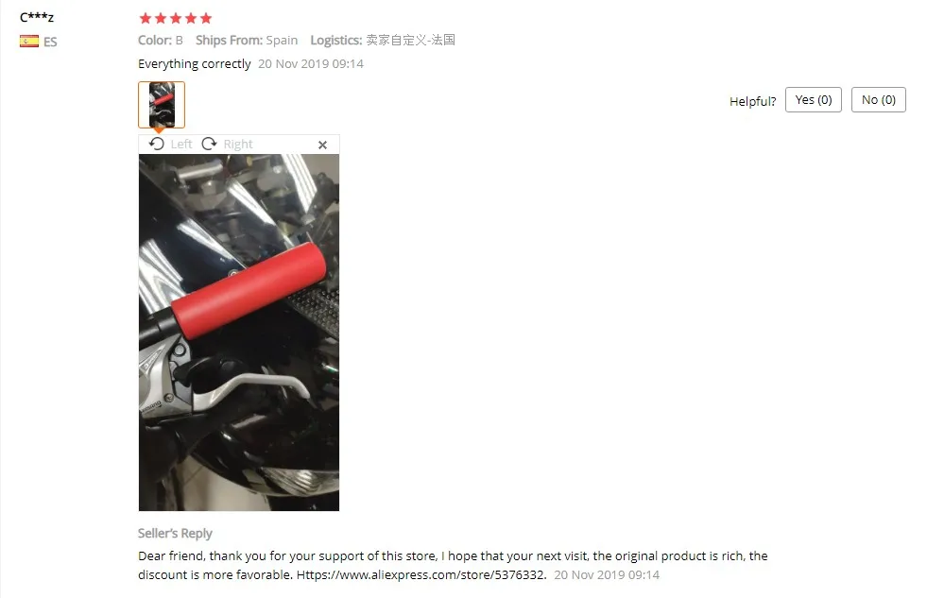Click the enlarged red handlebar grip photo
The height and width of the screenshot is (598, 927).
click(239, 333)
